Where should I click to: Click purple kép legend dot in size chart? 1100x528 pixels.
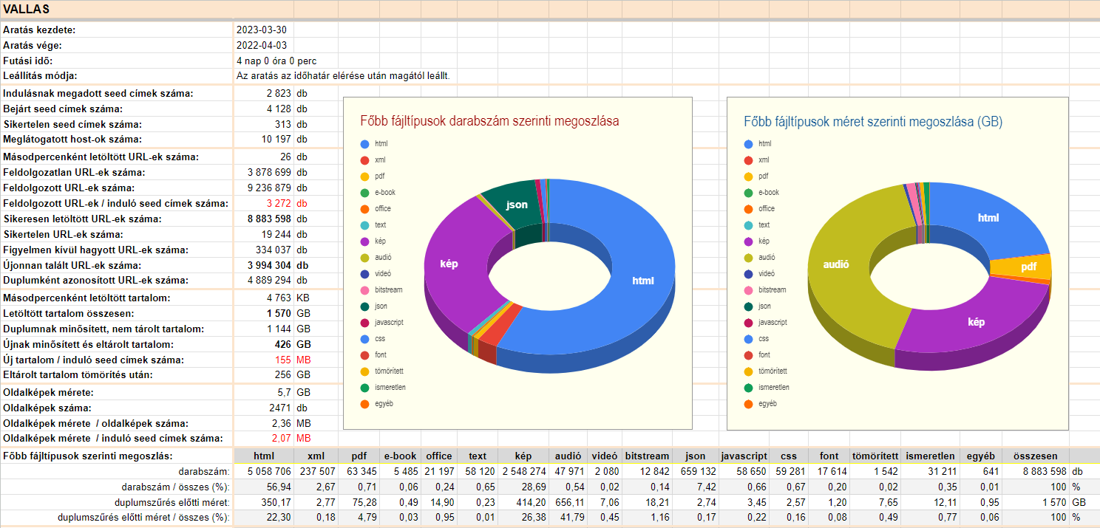(749, 241)
